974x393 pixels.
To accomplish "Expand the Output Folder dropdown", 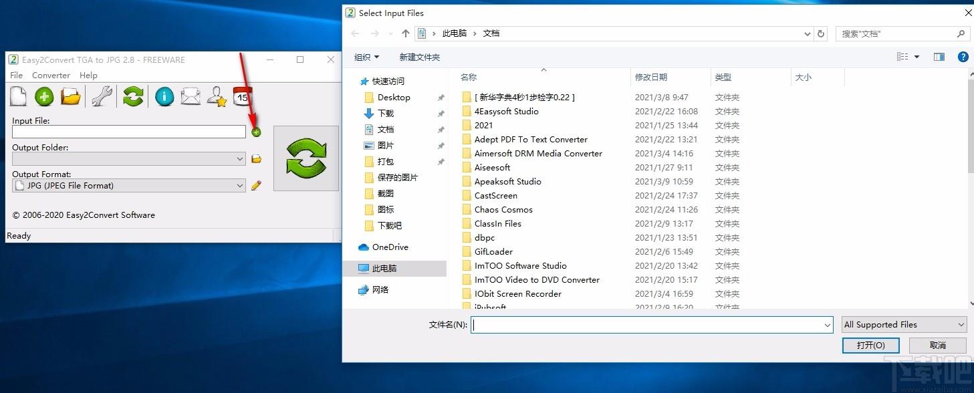I will tap(240, 159).
